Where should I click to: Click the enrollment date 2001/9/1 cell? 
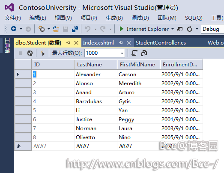coord(182,119)
